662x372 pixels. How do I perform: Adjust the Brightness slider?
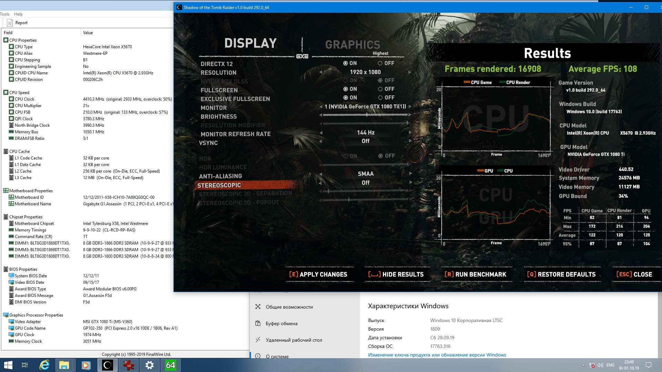pyautogui.click(x=367, y=115)
